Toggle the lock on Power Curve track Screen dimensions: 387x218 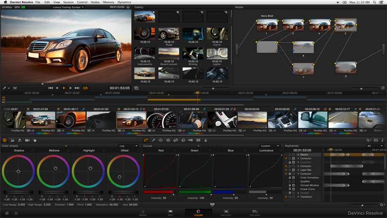click(x=290, y=189)
